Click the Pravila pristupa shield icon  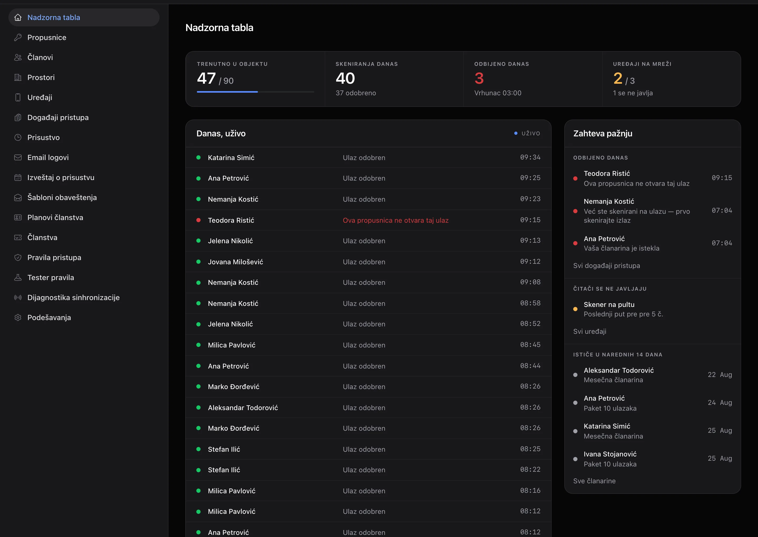point(18,258)
